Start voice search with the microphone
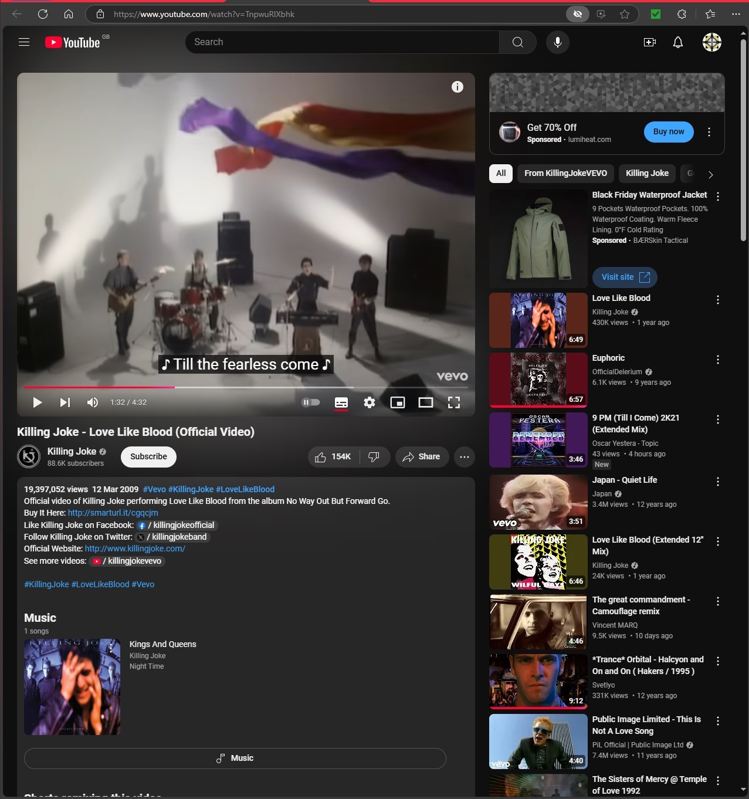749x799 pixels. [557, 42]
